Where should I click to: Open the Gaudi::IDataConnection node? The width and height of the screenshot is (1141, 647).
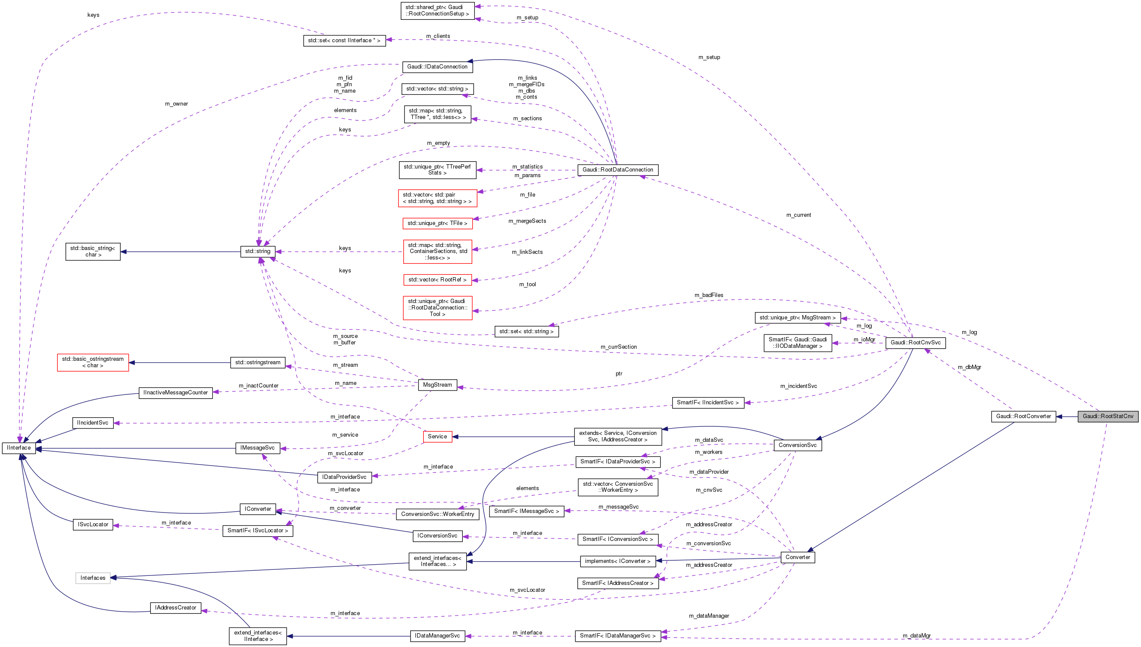click(437, 67)
